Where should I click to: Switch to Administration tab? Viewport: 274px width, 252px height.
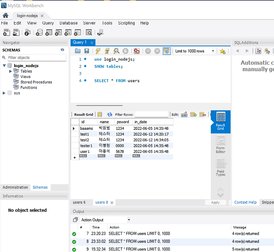click(x=15, y=187)
